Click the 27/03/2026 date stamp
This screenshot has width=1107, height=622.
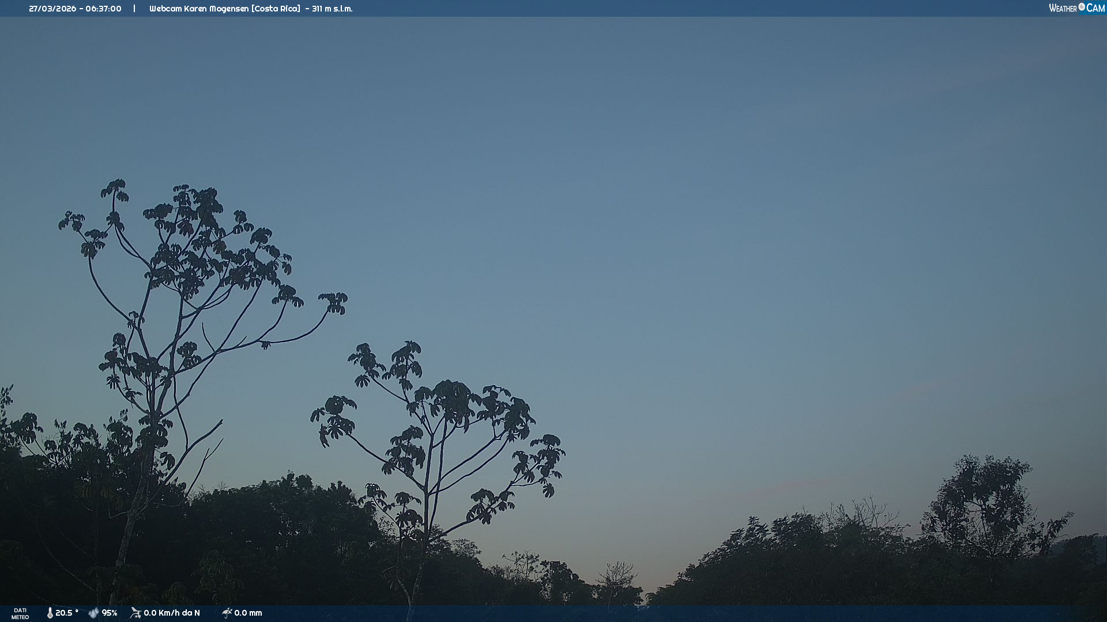(52, 9)
